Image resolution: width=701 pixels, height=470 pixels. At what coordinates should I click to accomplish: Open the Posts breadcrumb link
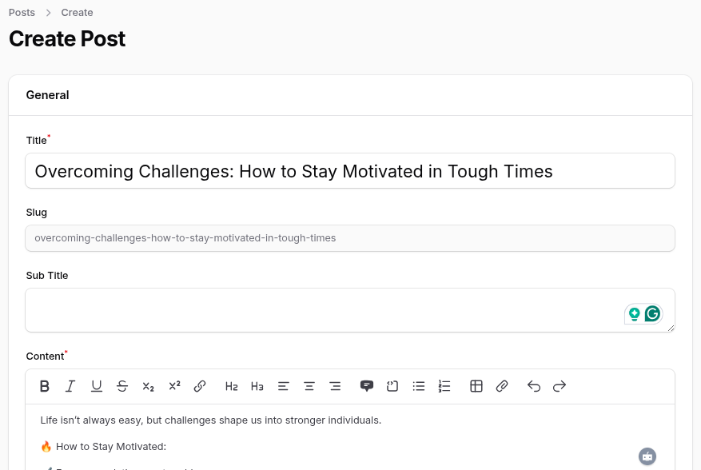(x=22, y=12)
